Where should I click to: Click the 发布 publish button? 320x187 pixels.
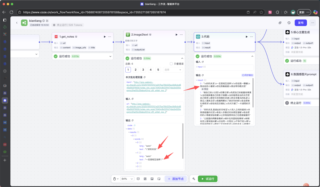click(301, 23)
